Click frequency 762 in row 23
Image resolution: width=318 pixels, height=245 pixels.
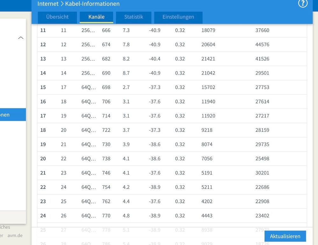(x=106, y=201)
